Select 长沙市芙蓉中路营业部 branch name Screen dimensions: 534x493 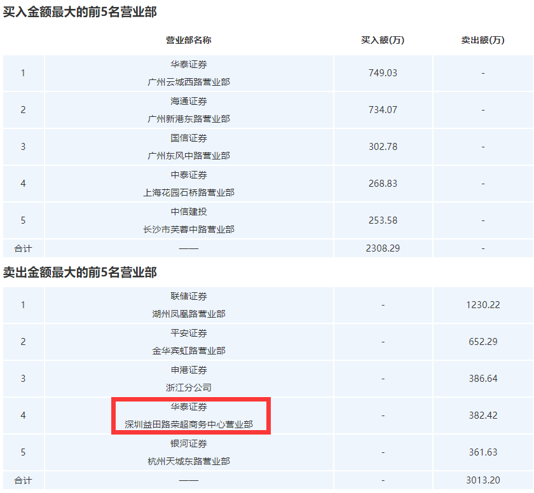coord(189,229)
